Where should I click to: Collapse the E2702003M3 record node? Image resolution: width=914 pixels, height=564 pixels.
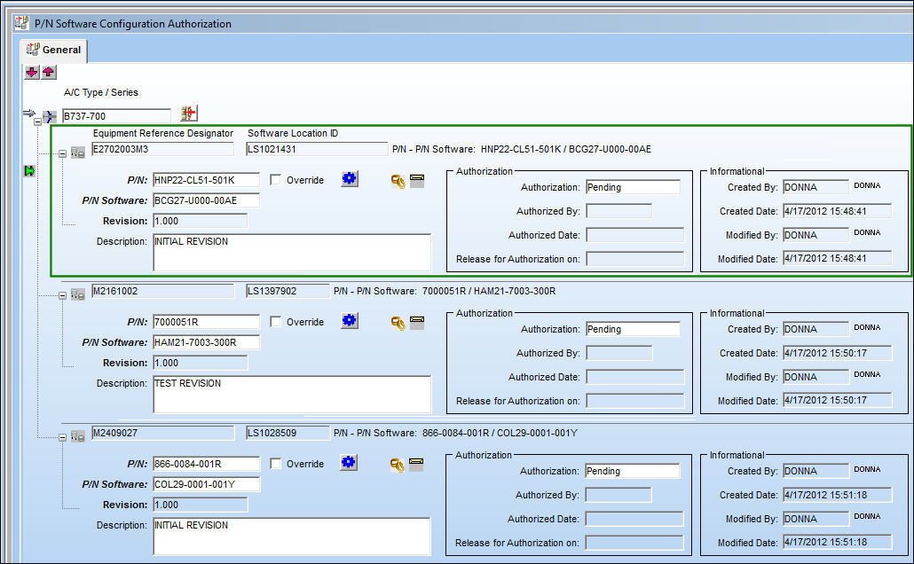click(x=62, y=153)
